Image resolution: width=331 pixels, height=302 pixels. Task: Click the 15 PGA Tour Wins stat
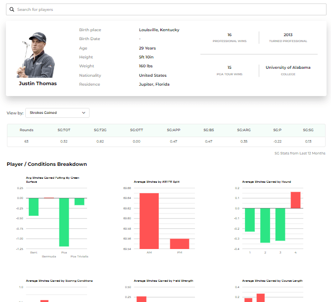click(230, 70)
